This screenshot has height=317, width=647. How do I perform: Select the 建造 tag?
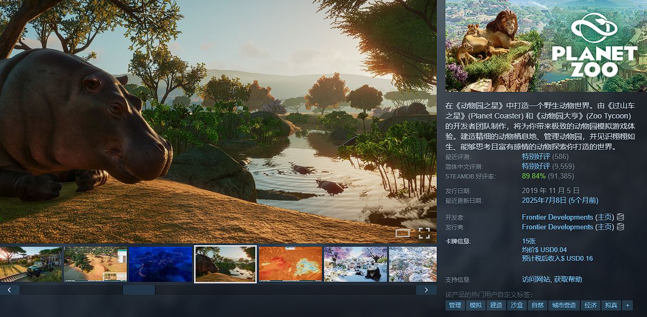tap(496, 305)
